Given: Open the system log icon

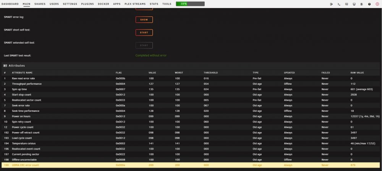Looking at the screenshot, I should 361,4.
